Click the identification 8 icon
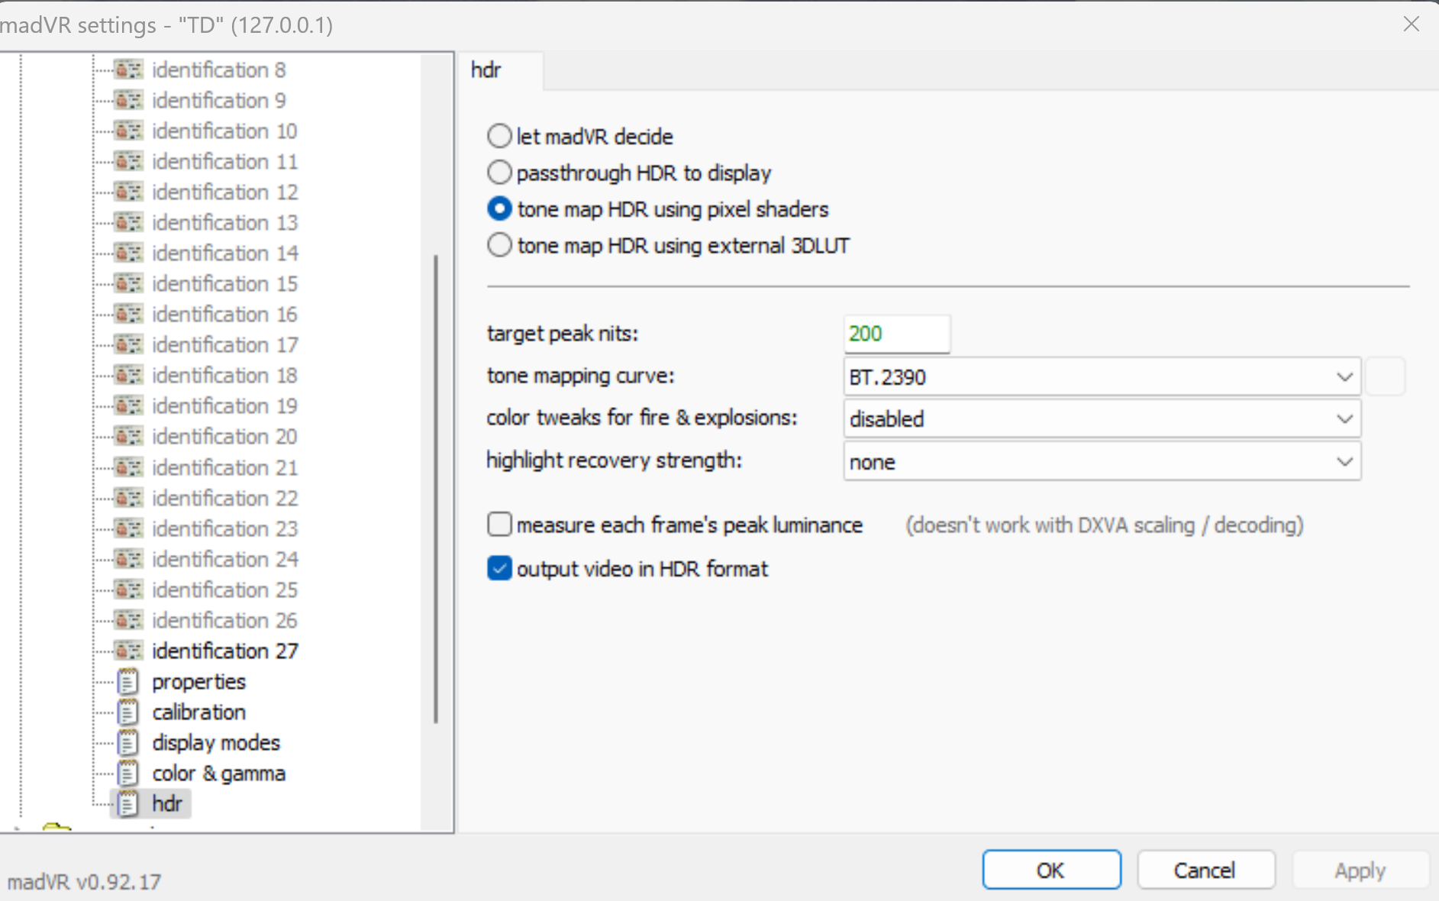 coord(128,69)
